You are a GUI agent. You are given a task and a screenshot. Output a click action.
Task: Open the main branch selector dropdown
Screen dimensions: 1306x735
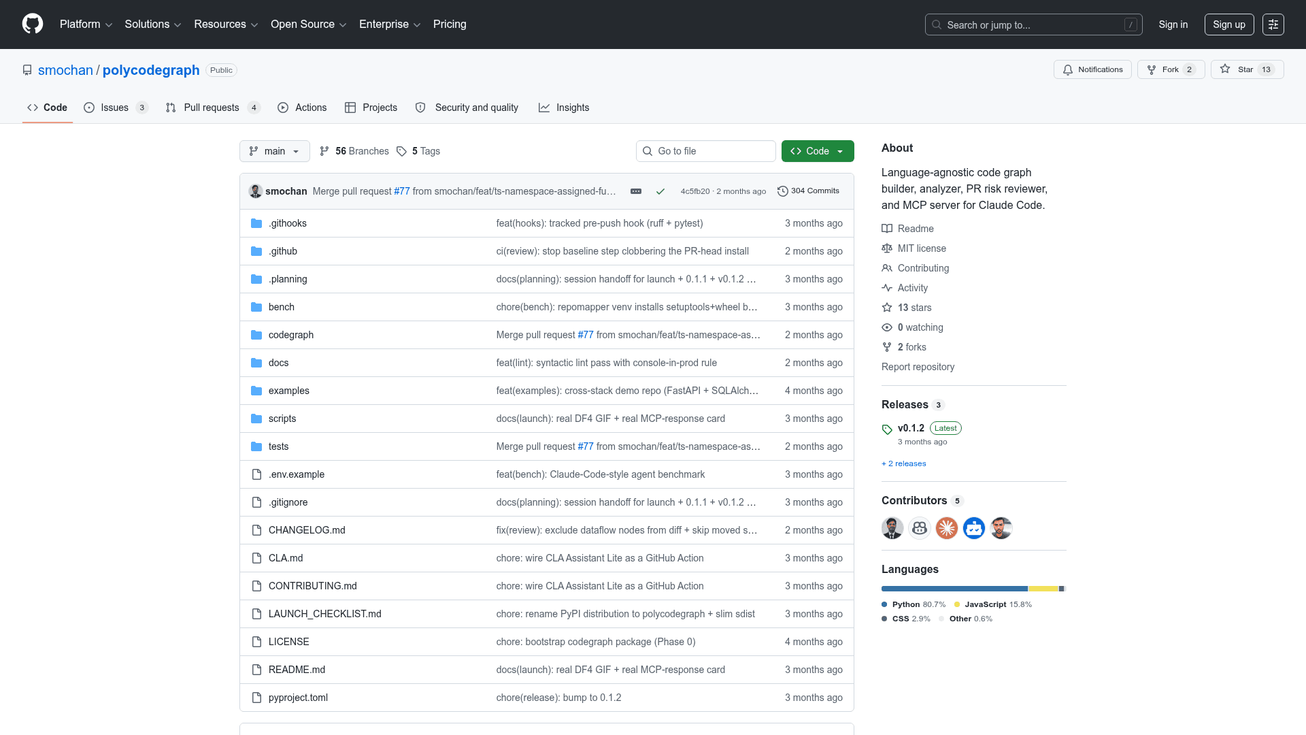click(x=275, y=151)
